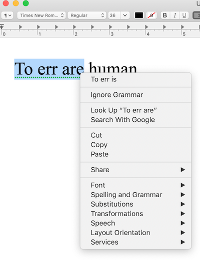Click the green zoom window button
This screenshot has height=263, width=200.
tap(25, 3)
